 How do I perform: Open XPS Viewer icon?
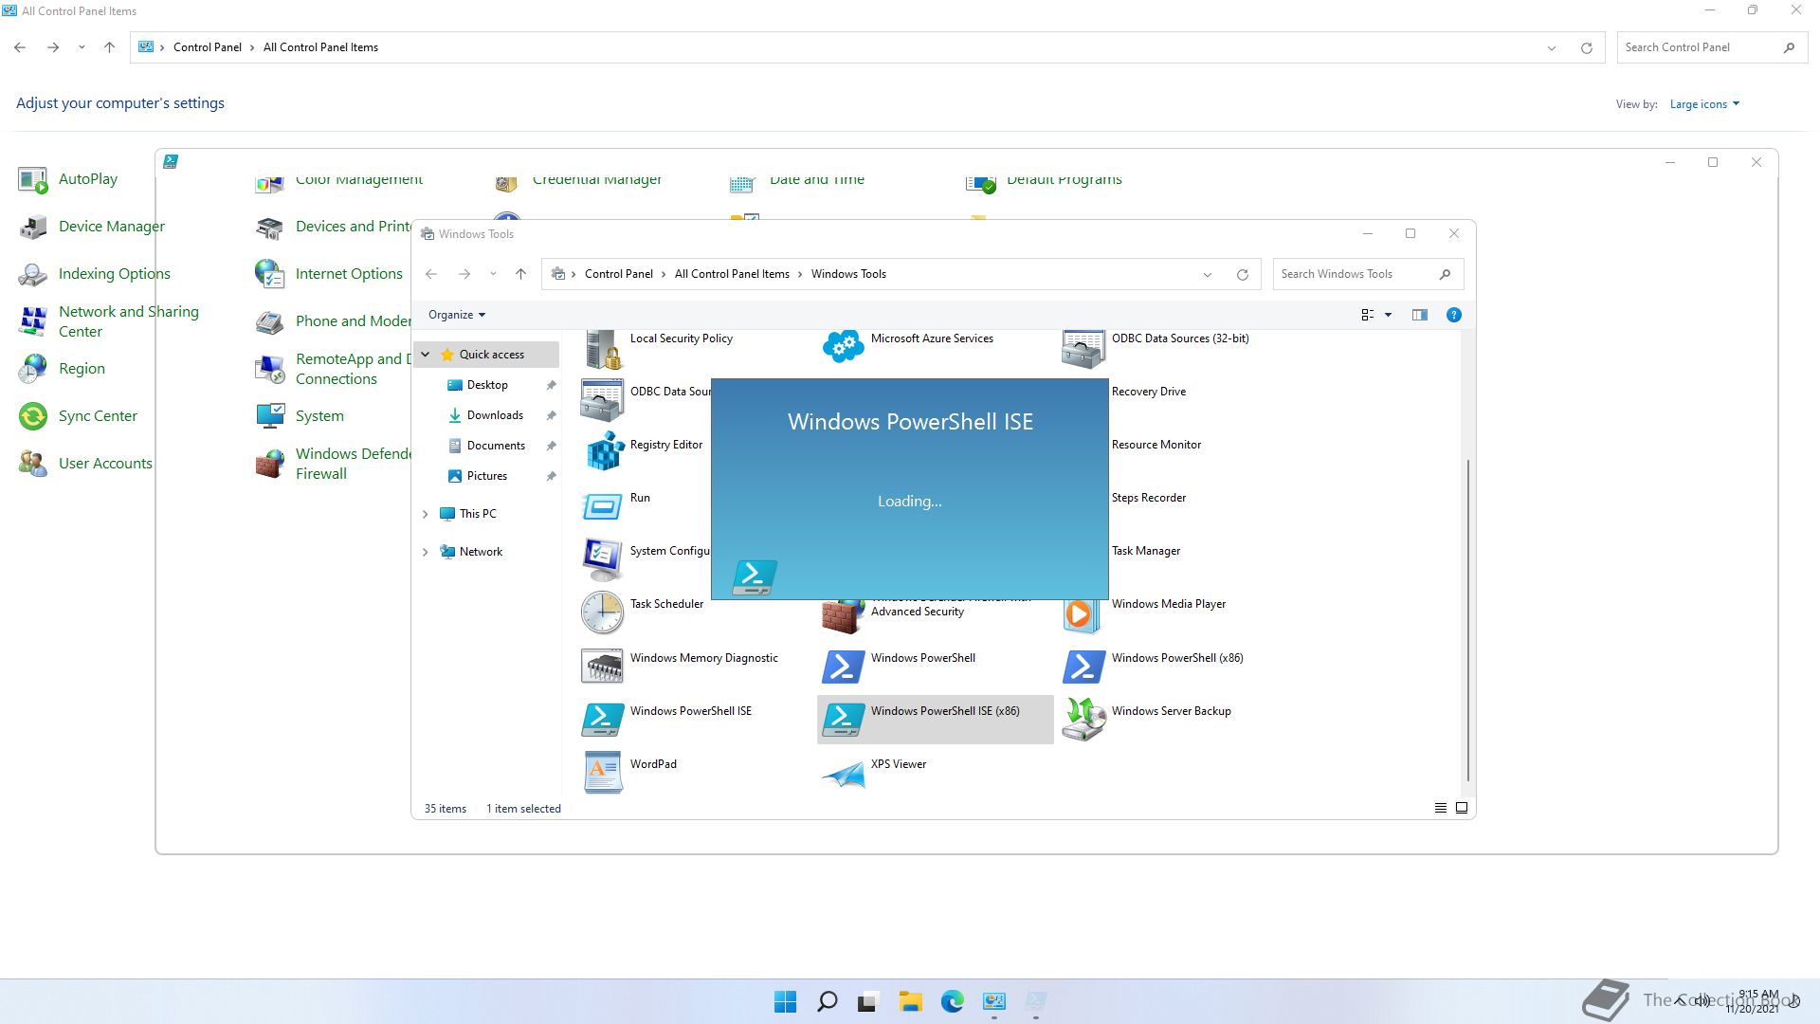coord(843,776)
